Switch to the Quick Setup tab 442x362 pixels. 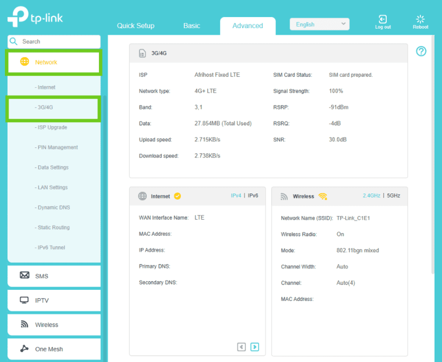[135, 25]
